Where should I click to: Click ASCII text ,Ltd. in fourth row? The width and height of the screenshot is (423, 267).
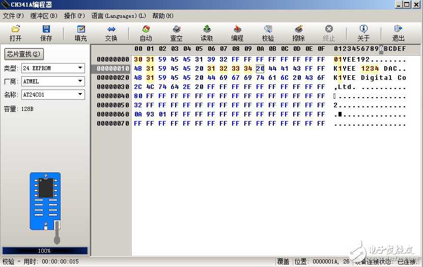click(345, 87)
